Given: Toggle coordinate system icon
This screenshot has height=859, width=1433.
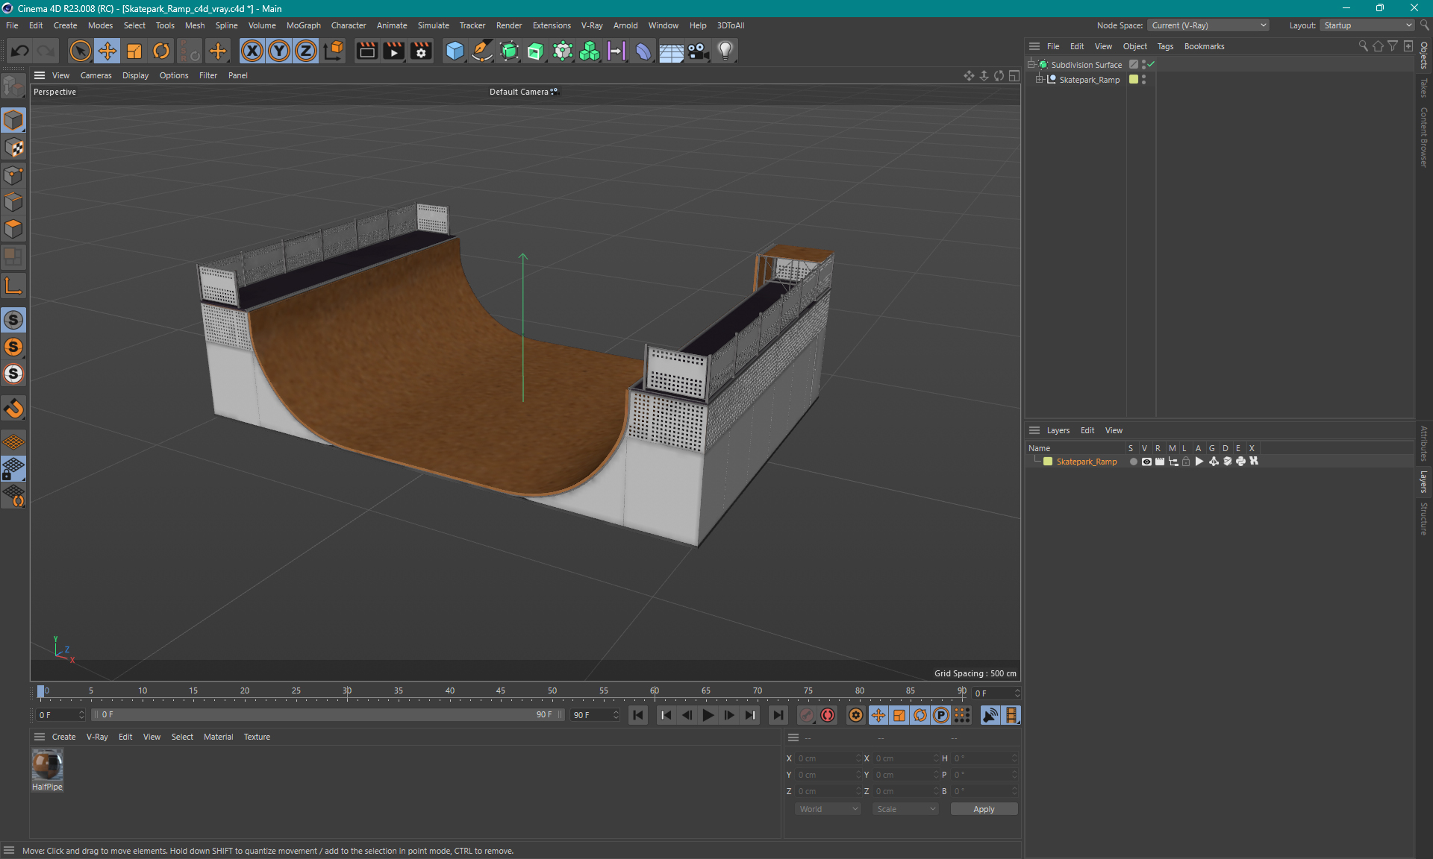Looking at the screenshot, I should 334,51.
